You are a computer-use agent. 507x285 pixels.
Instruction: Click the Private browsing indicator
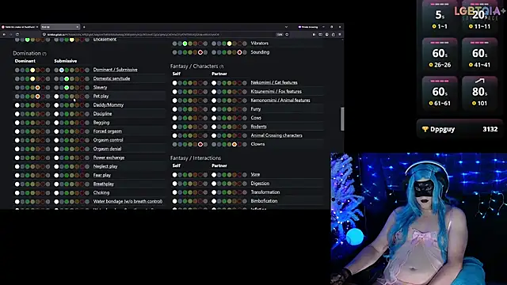point(308,27)
